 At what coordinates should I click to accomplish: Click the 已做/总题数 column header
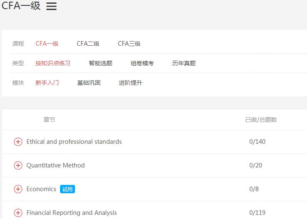click(x=261, y=120)
